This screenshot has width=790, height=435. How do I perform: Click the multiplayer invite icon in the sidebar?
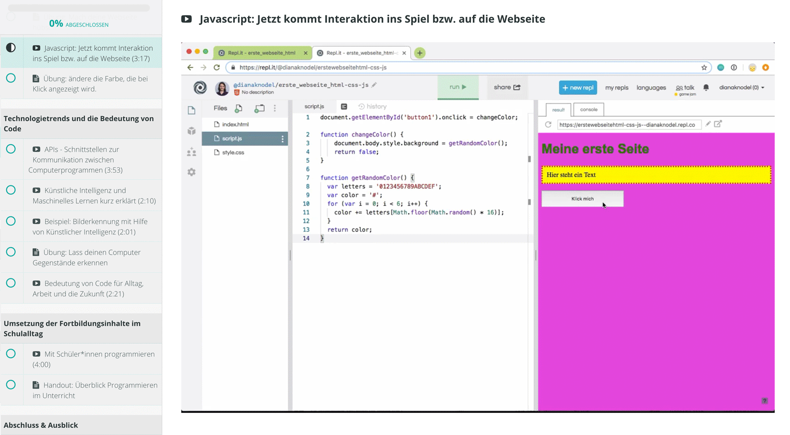[192, 152]
